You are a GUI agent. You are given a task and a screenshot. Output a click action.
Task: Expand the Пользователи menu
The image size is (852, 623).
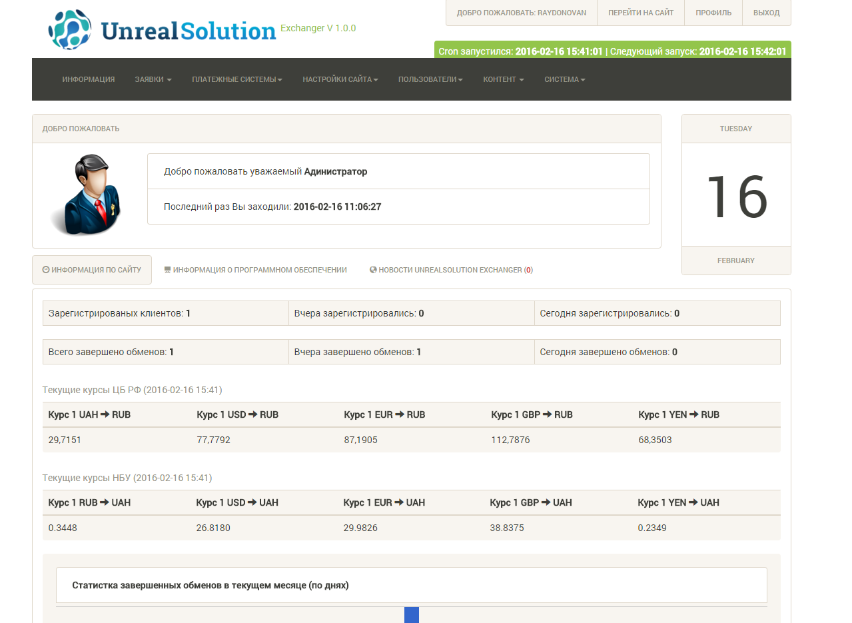[430, 79]
